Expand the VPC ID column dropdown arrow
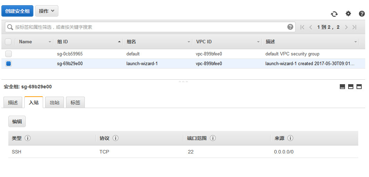 coord(258,42)
